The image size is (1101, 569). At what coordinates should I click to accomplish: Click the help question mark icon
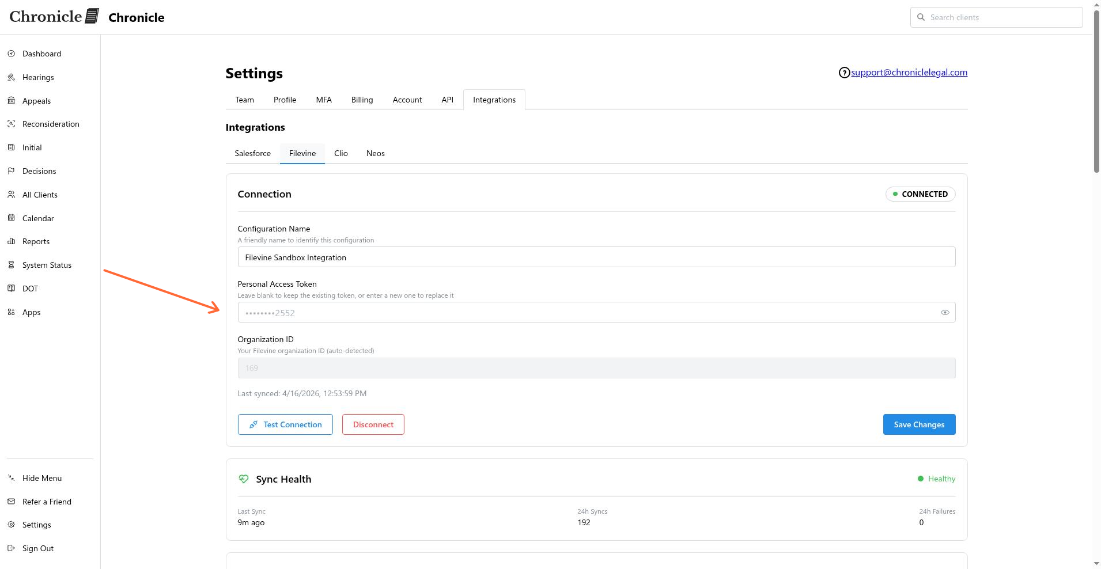[844, 73]
